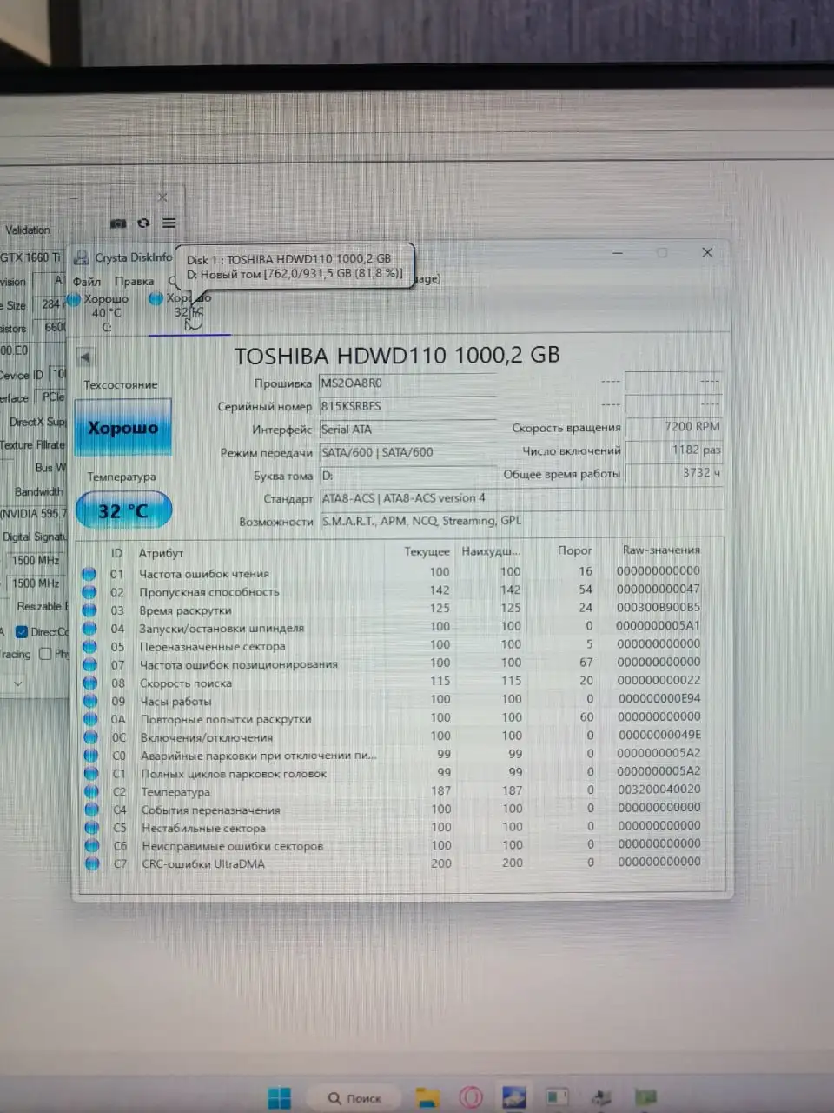
Task: Click status circle of attribute C0 row
Action: (90, 756)
